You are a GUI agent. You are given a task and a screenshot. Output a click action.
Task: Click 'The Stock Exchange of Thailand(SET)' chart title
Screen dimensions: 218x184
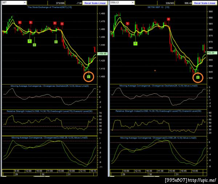coord(50,7)
